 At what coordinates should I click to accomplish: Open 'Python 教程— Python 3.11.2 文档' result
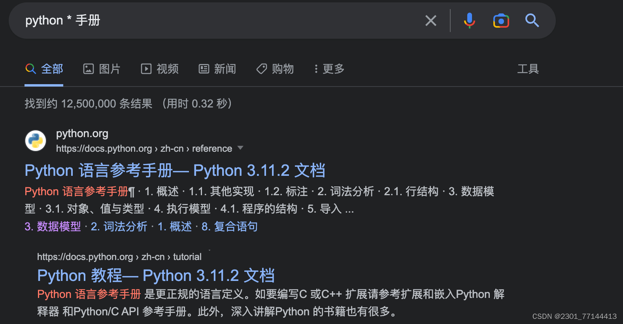tap(156, 276)
